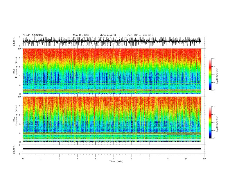Click the ch.3 flat voltage trace

tap(112, 149)
